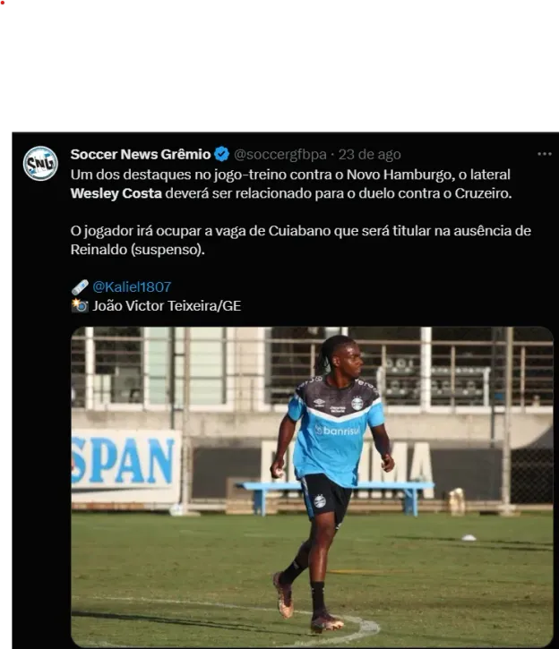Open the attached training photo
Screen dimensions: 559x649
tap(313, 486)
